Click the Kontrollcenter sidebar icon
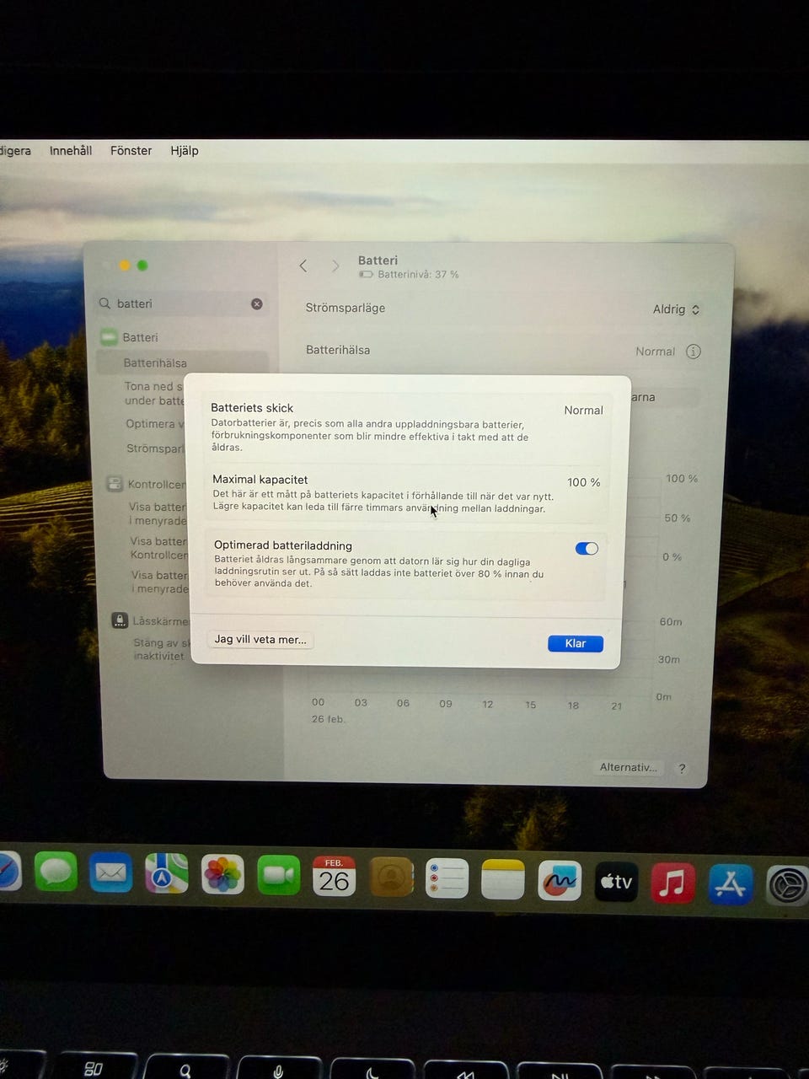This screenshot has height=1079, width=809. (114, 484)
